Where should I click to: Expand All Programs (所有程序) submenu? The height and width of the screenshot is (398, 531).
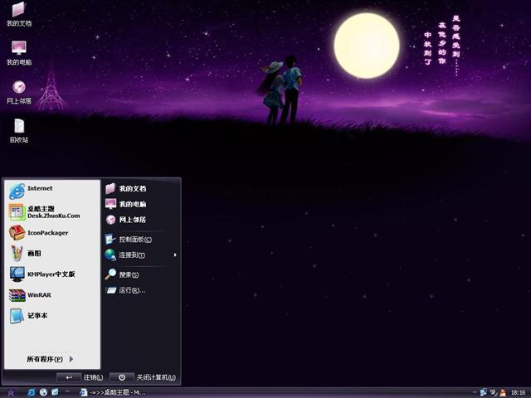pos(50,359)
